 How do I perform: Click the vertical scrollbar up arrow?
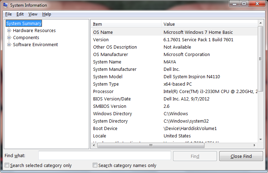(261, 23)
